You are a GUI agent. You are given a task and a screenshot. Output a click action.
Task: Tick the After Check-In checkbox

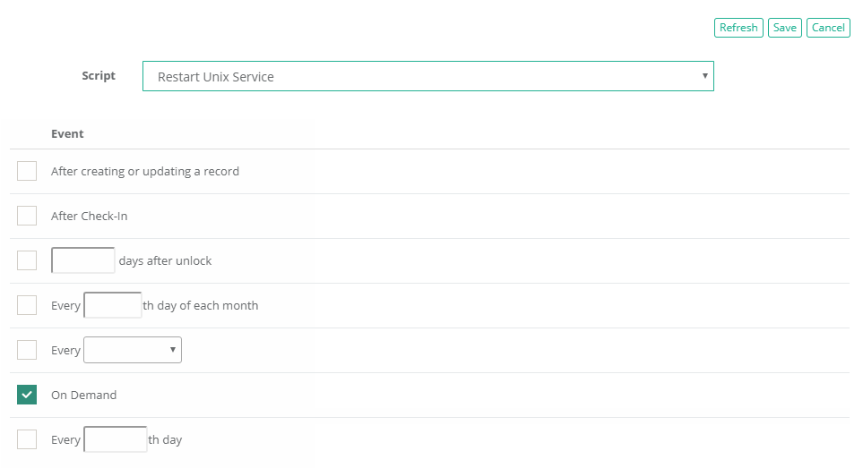tap(27, 216)
